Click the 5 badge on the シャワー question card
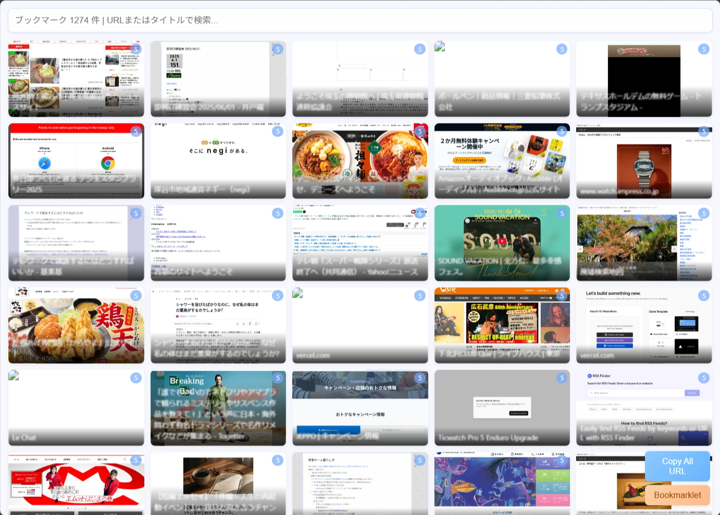The image size is (720, 515). [278, 296]
